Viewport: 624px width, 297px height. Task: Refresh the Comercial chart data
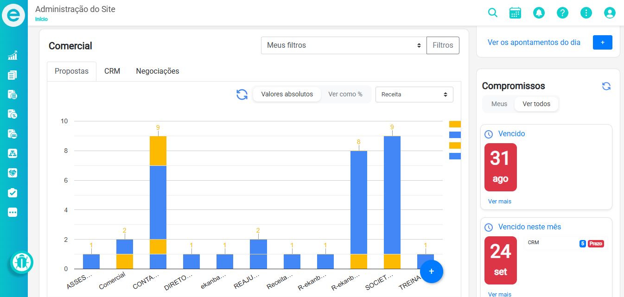(242, 95)
